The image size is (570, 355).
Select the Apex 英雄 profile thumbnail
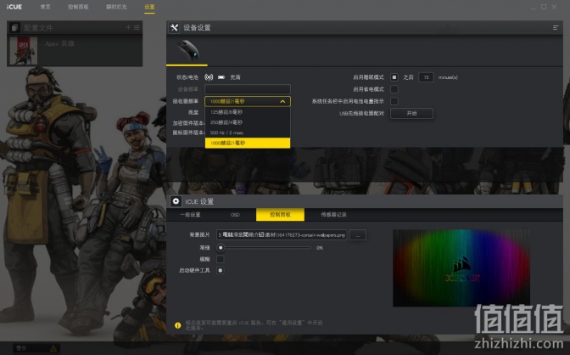pyautogui.click(x=23, y=51)
